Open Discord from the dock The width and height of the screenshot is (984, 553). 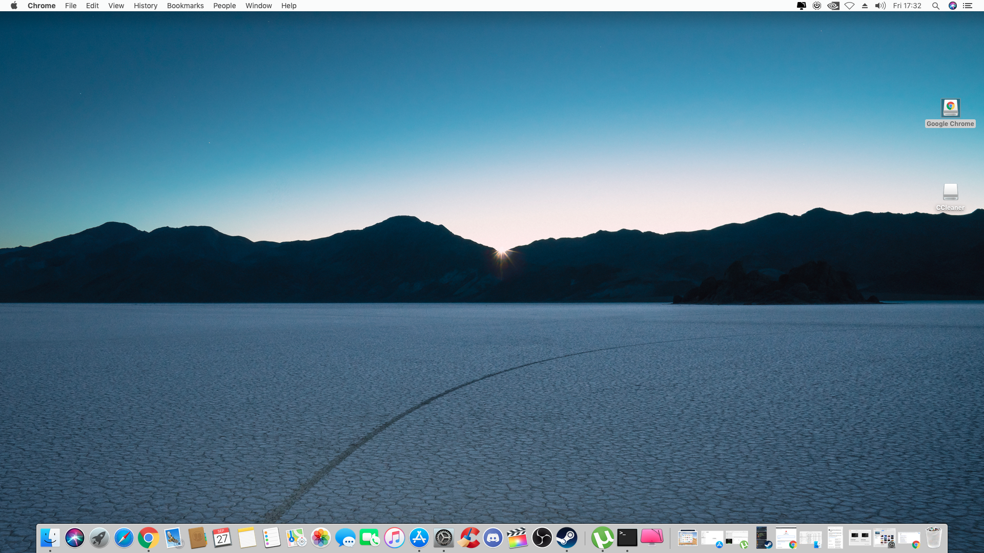[x=493, y=538]
